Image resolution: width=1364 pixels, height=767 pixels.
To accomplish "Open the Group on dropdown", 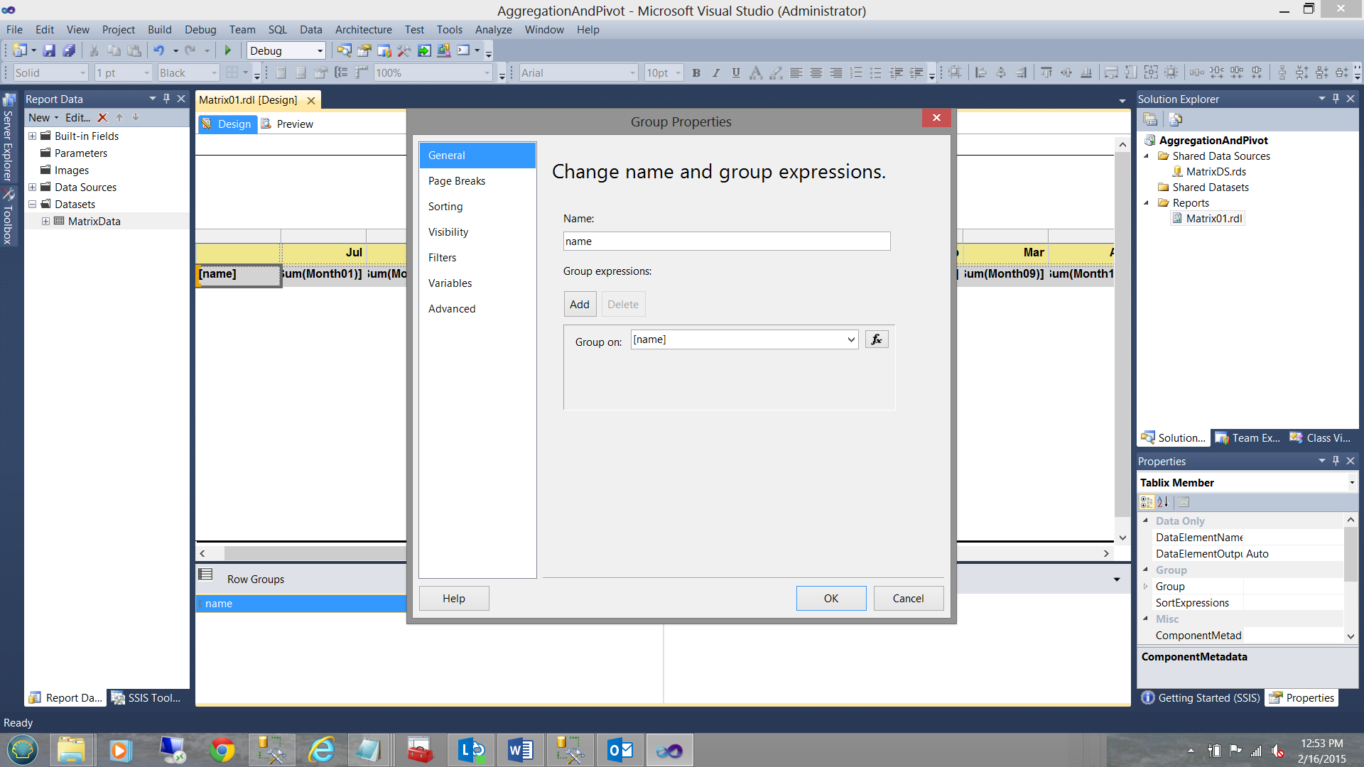I will pyautogui.click(x=851, y=339).
